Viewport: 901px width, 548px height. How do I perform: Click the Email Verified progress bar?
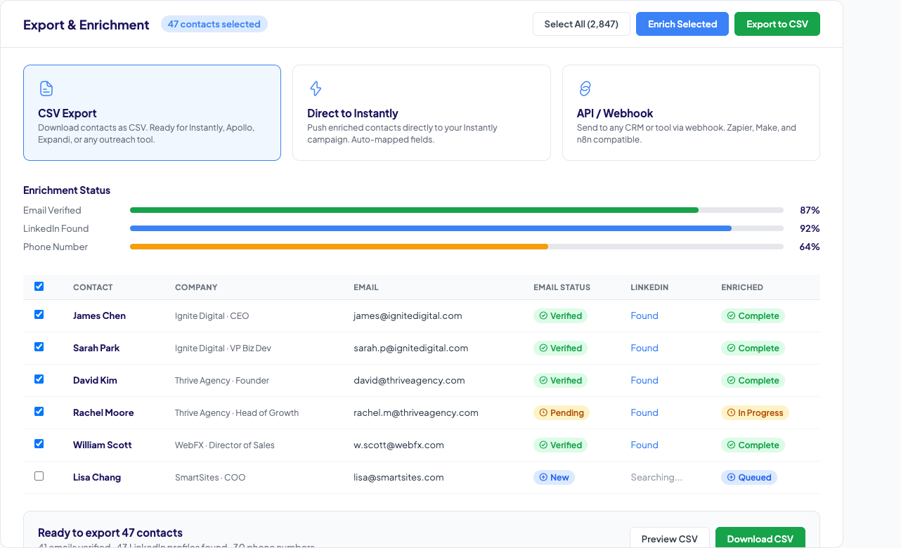(x=456, y=209)
